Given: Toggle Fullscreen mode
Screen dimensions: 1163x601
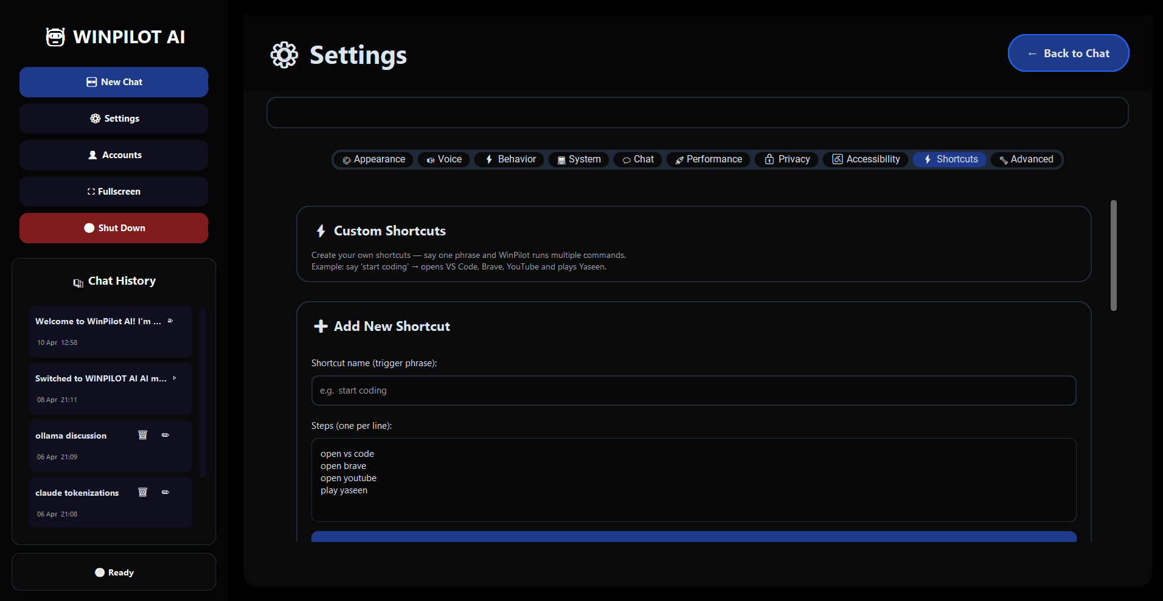Looking at the screenshot, I should (114, 192).
